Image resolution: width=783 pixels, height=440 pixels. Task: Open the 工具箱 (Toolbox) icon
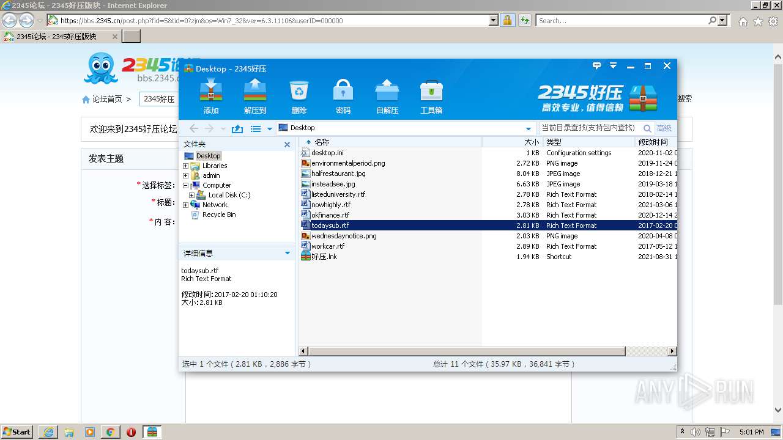pyautogui.click(x=431, y=97)
